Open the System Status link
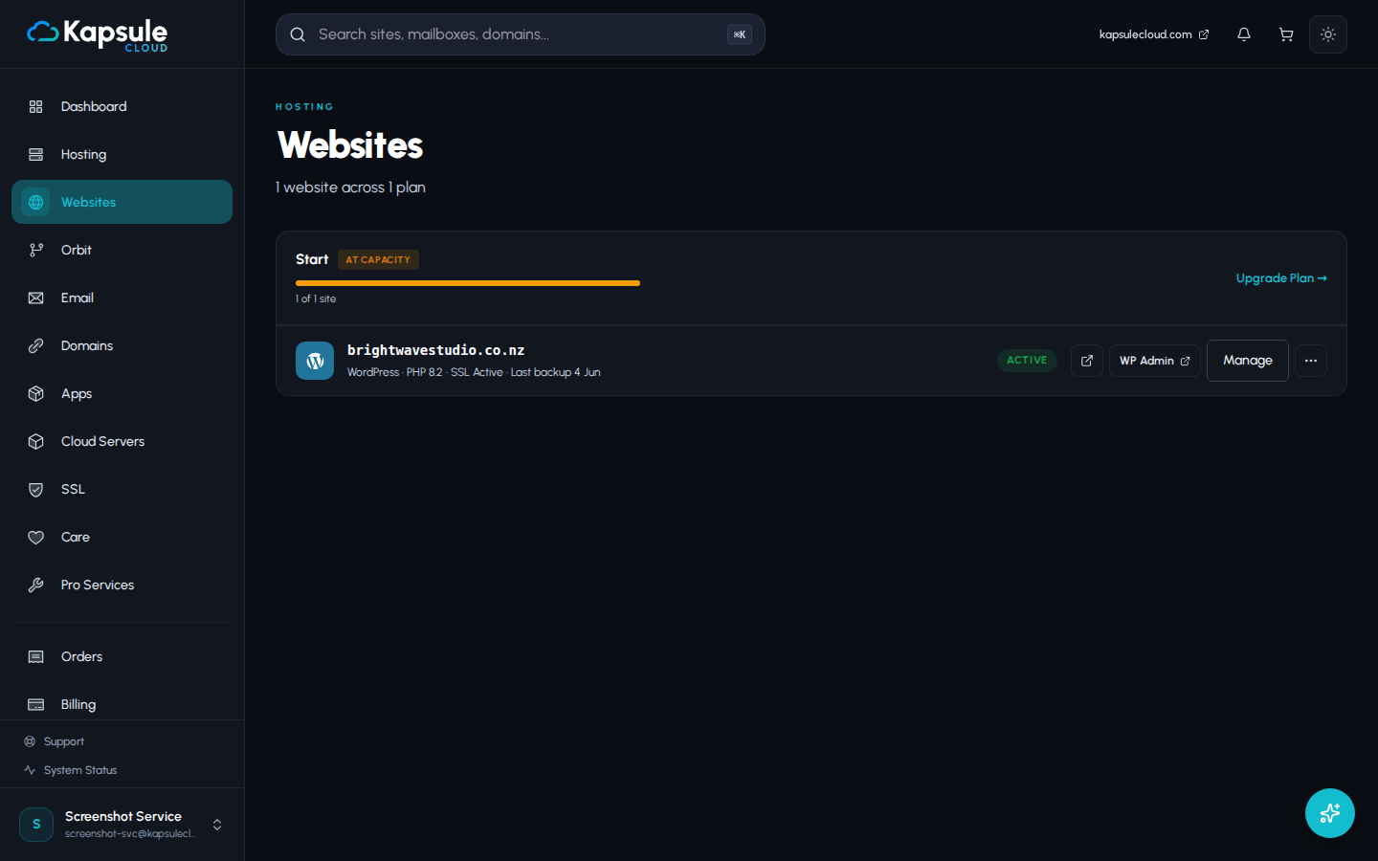1378x861 pixels. point(71,770)
